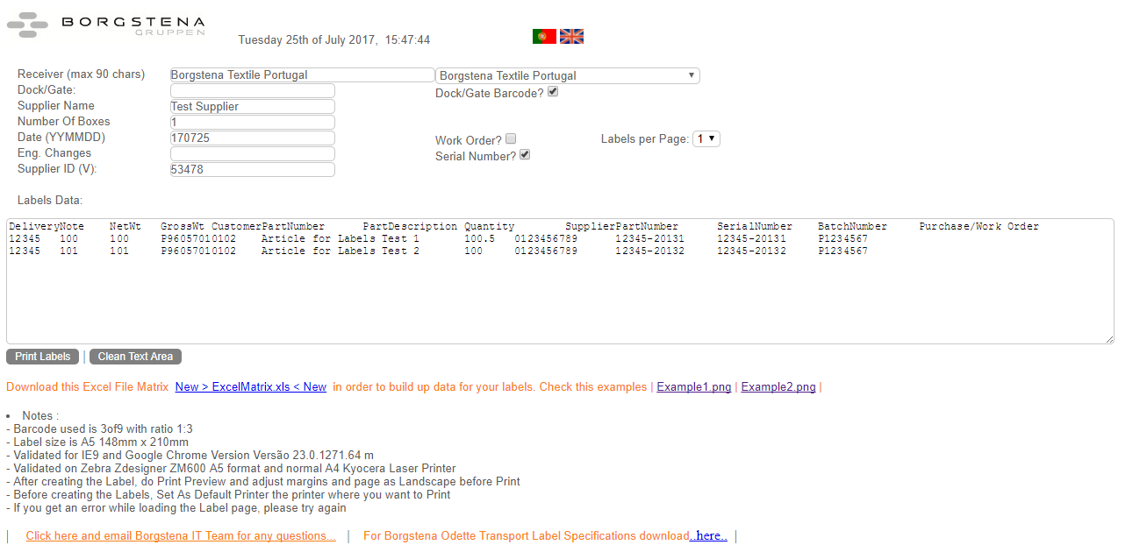
Task: Disable the Serial Number checkbox
Action: pos(525,154)
